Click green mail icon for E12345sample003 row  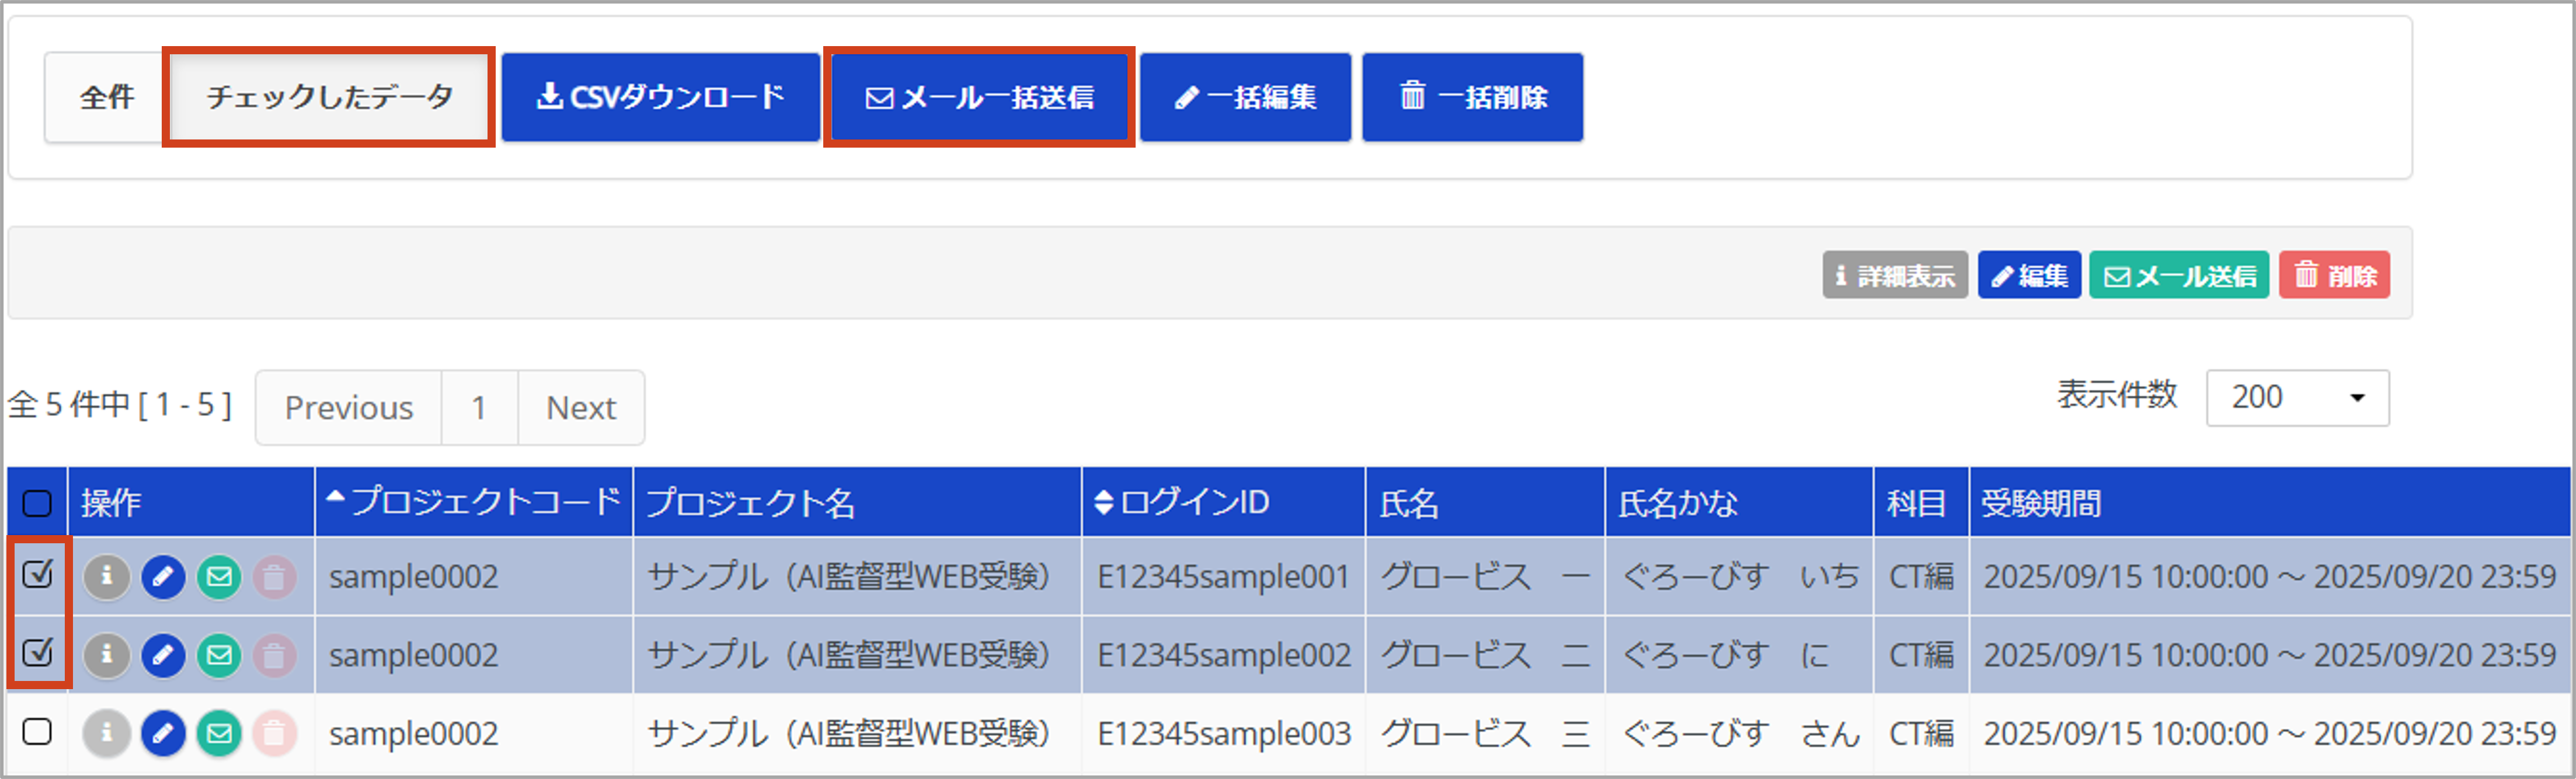click(x=219, y=734)
